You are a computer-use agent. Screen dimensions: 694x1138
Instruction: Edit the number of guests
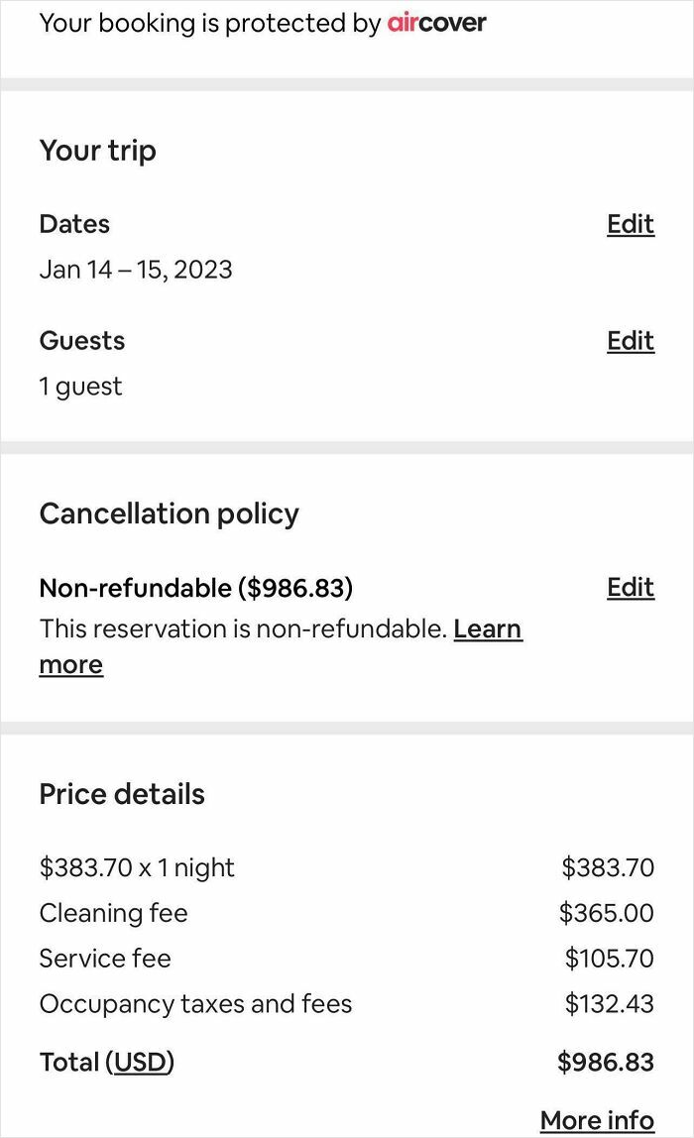tap(631, 341)
